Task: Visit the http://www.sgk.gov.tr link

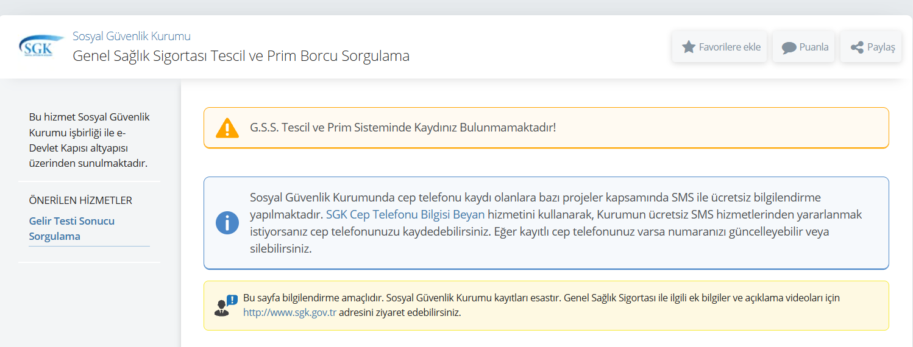Action: click(290, 312)
